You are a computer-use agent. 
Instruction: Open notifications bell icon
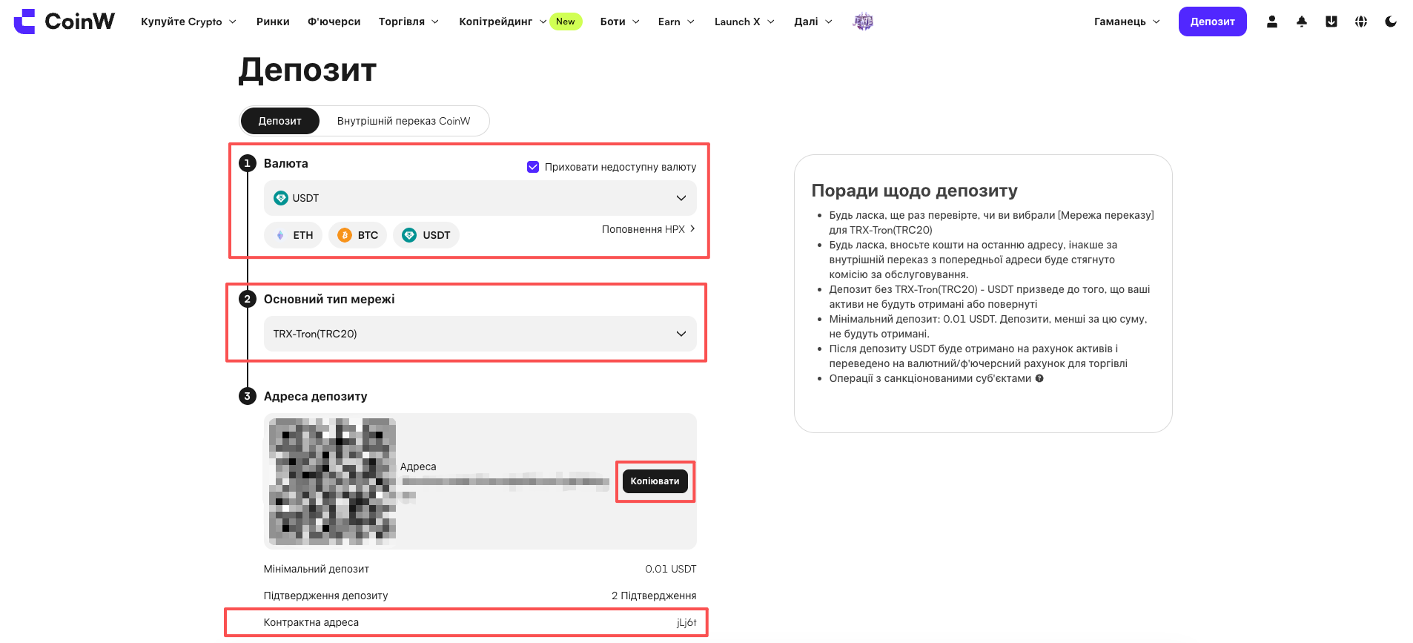click(1302, 22)
